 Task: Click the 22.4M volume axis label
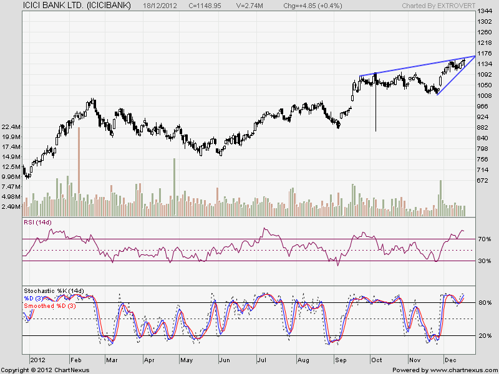point(11,127)
